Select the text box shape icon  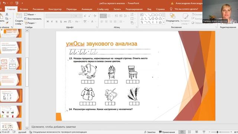coord(142,15)
